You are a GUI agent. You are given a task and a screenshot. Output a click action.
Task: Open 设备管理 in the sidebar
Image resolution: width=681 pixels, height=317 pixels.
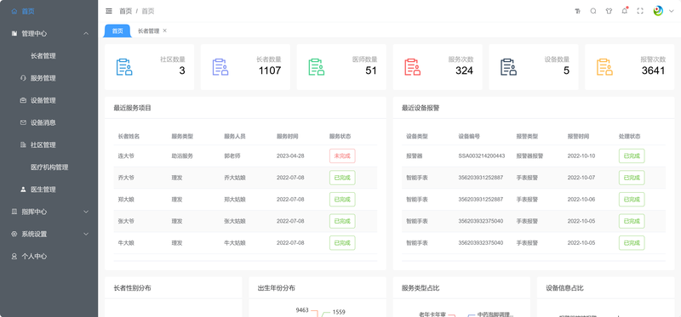point(43,100)
